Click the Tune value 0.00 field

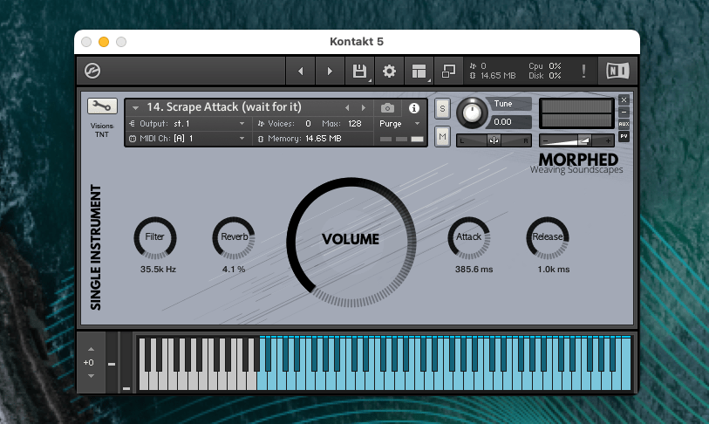[508, 122]
